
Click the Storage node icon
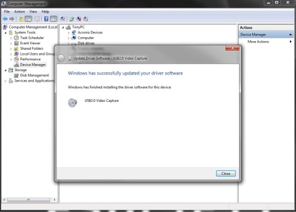click(11, 70)
